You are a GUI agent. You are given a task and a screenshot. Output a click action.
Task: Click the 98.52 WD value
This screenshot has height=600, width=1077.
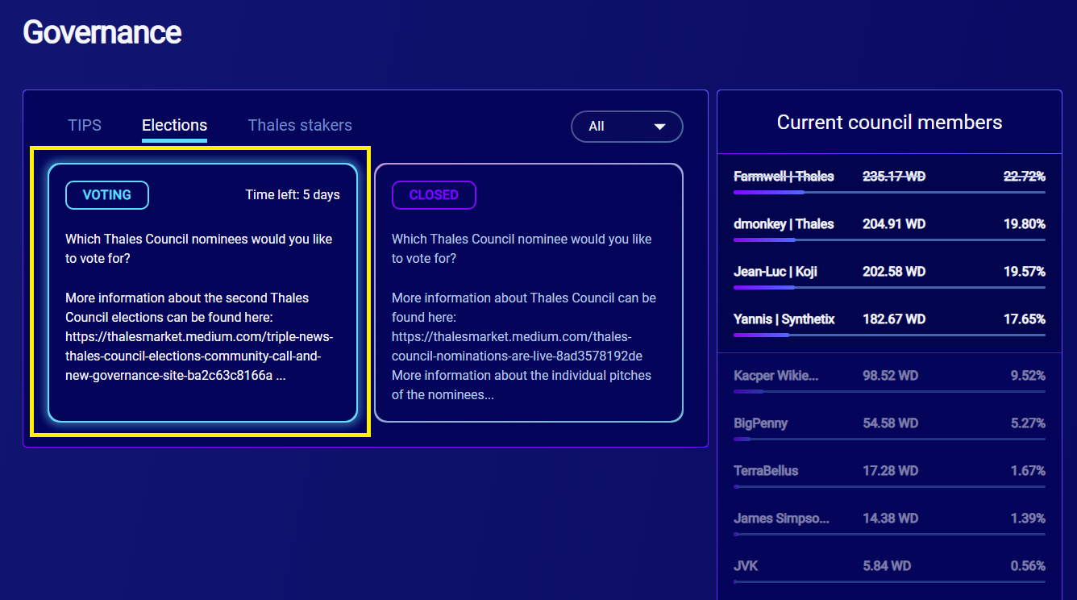pyautogui.click(x=890, y=376)
